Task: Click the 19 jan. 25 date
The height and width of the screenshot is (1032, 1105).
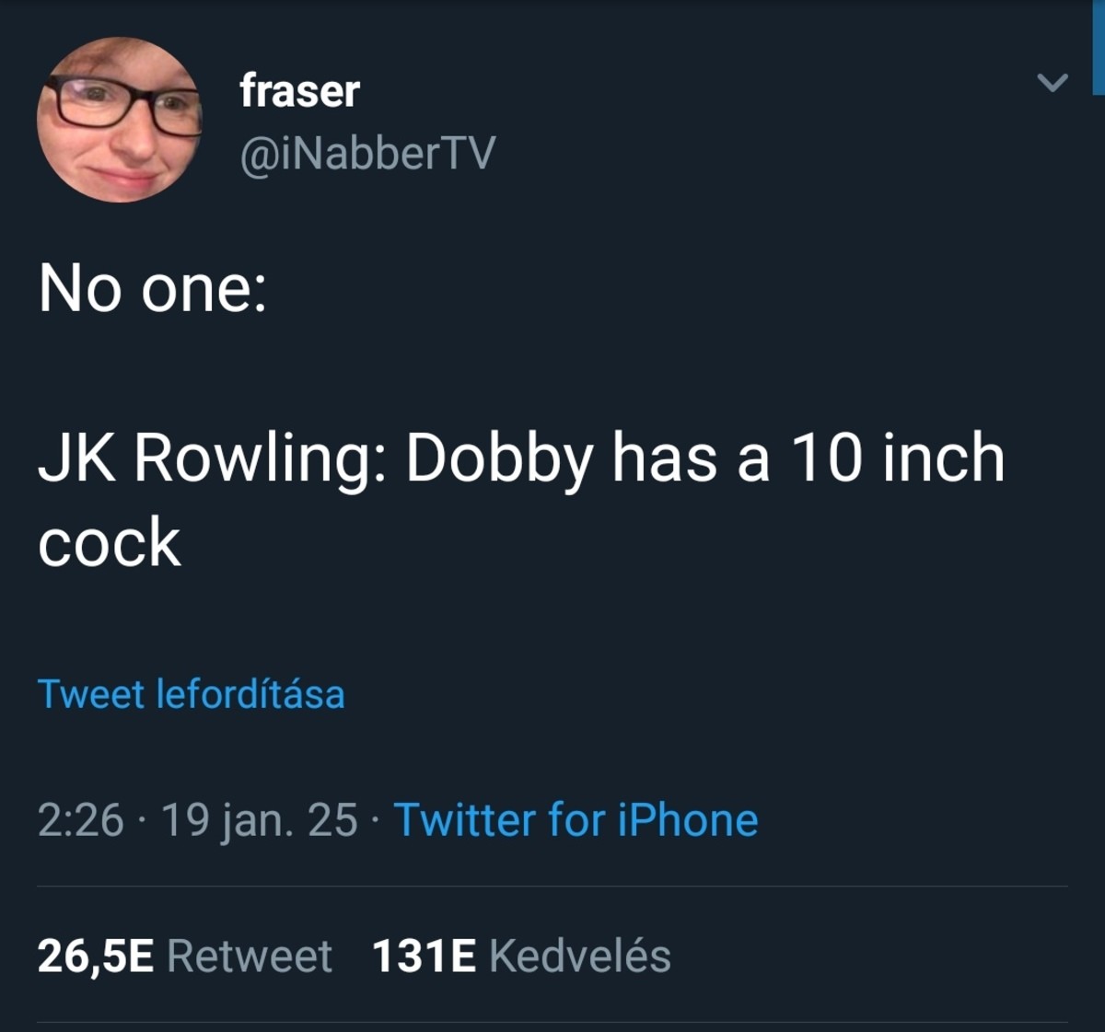Action: 259,819
